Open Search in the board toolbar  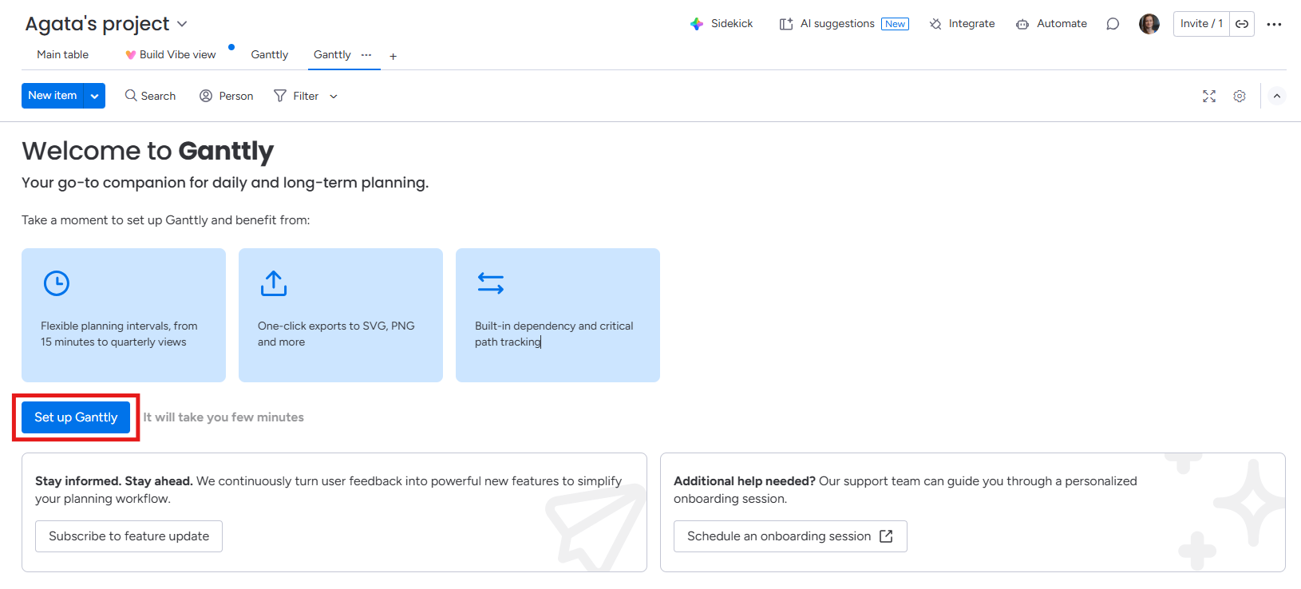click(150, 96)
